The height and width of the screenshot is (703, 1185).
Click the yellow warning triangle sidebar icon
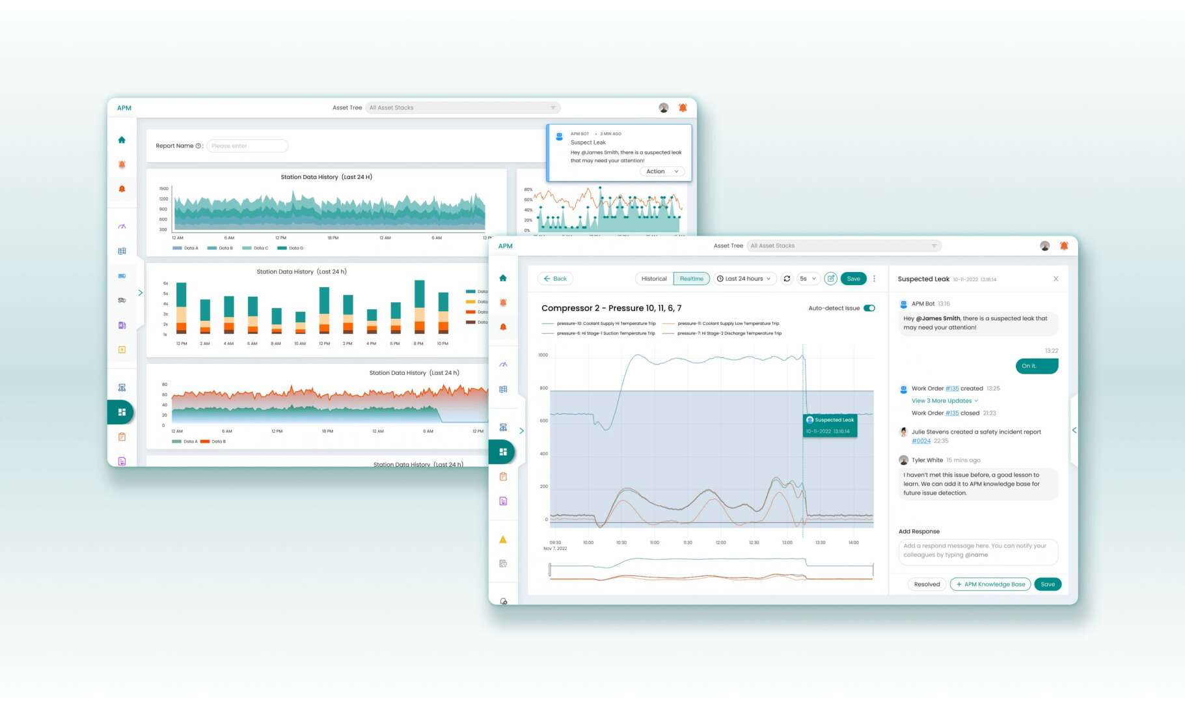(x=503, y=540)
